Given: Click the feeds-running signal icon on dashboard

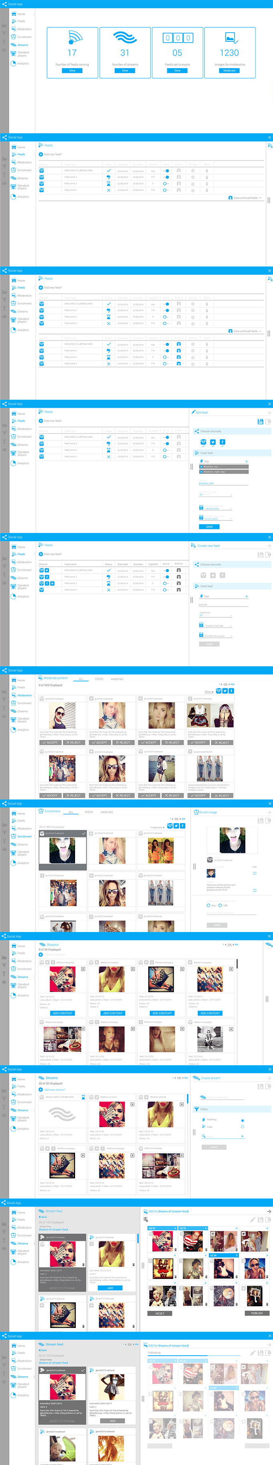Looking at the screenshot, I should coord(74,37).
